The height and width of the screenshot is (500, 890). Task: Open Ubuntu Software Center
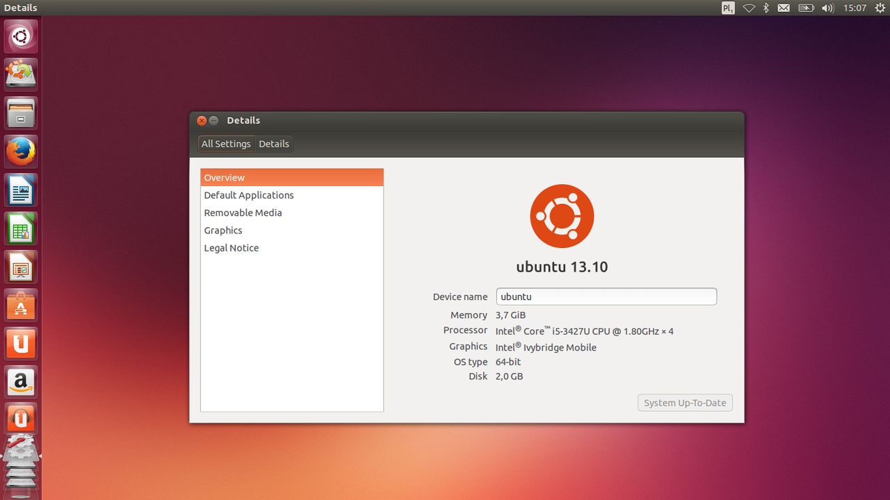click(21, 305)
